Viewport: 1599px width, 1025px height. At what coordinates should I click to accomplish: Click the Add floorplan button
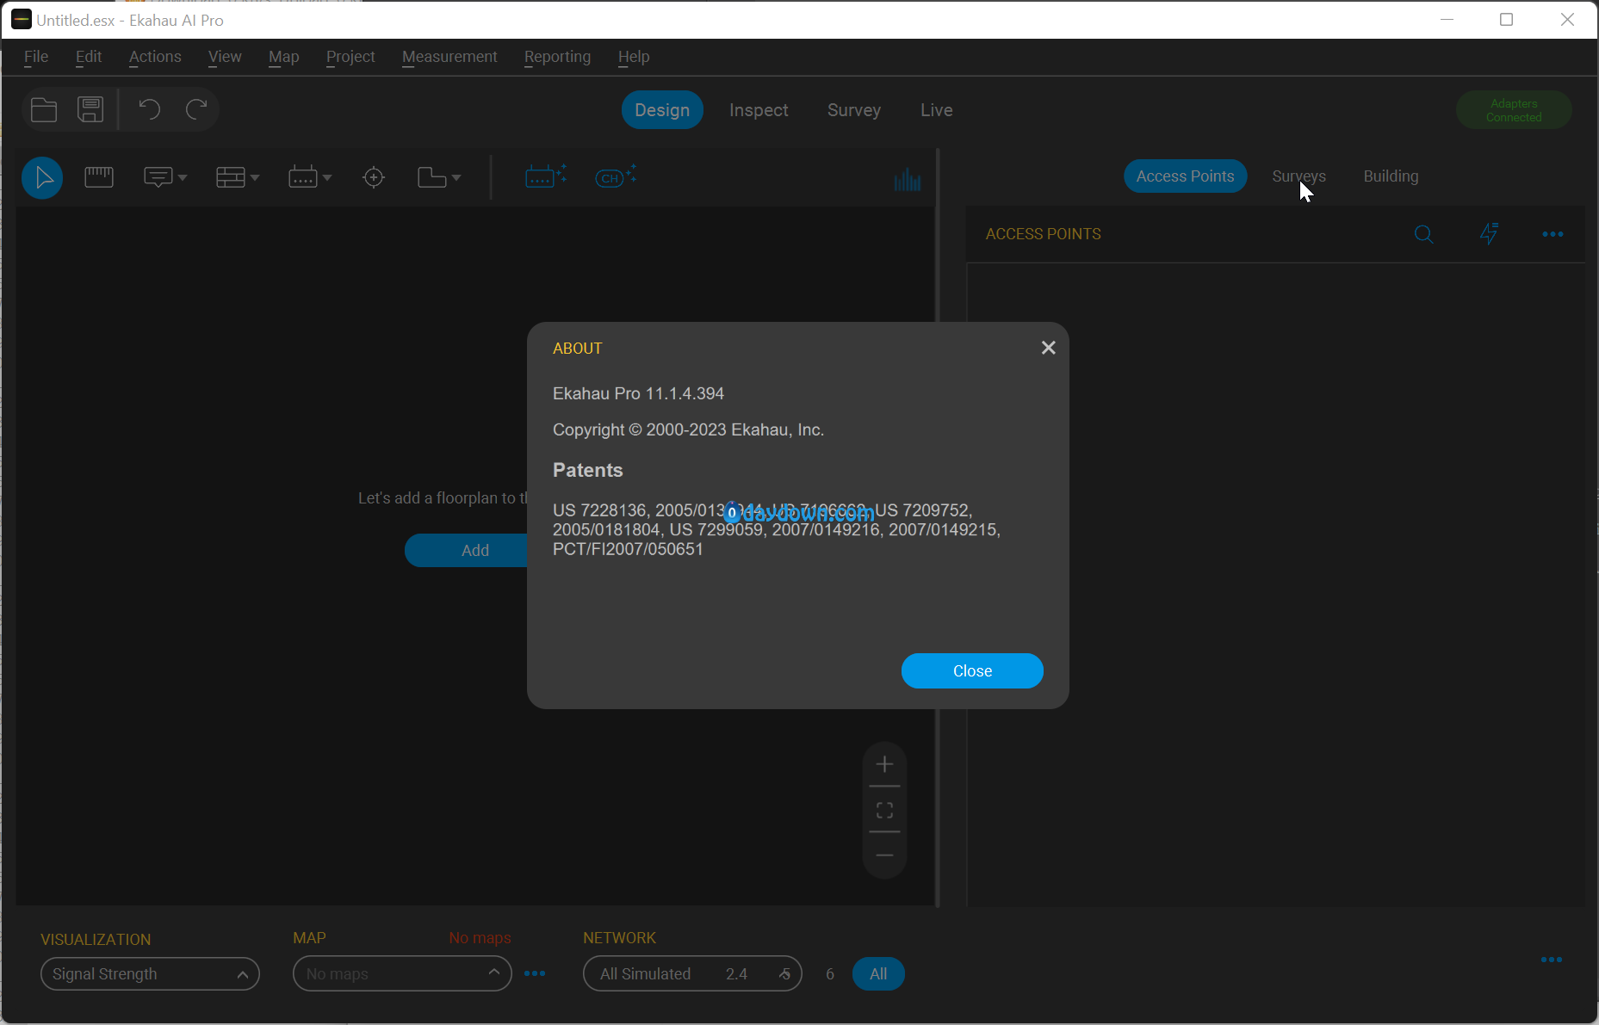pyautogui.click(x=467, y=551)
